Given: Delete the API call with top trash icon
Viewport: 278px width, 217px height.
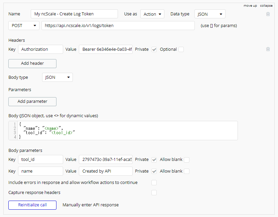Looking at the screenshot, I should tap(268, 14).
